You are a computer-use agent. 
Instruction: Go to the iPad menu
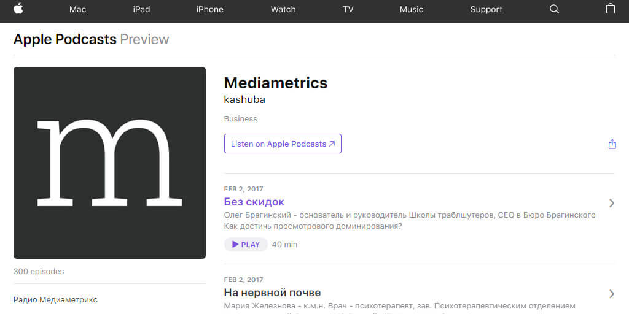(x=141, y=9)
